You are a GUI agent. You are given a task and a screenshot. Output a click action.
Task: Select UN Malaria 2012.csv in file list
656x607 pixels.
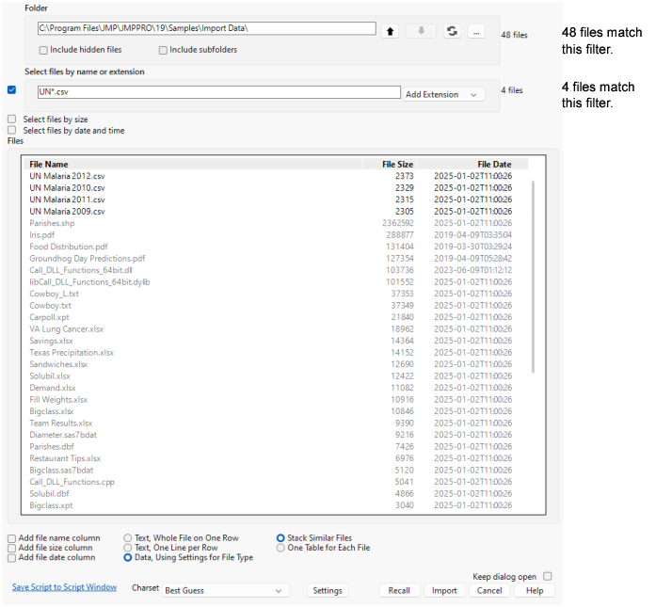(x=271, y=176)
